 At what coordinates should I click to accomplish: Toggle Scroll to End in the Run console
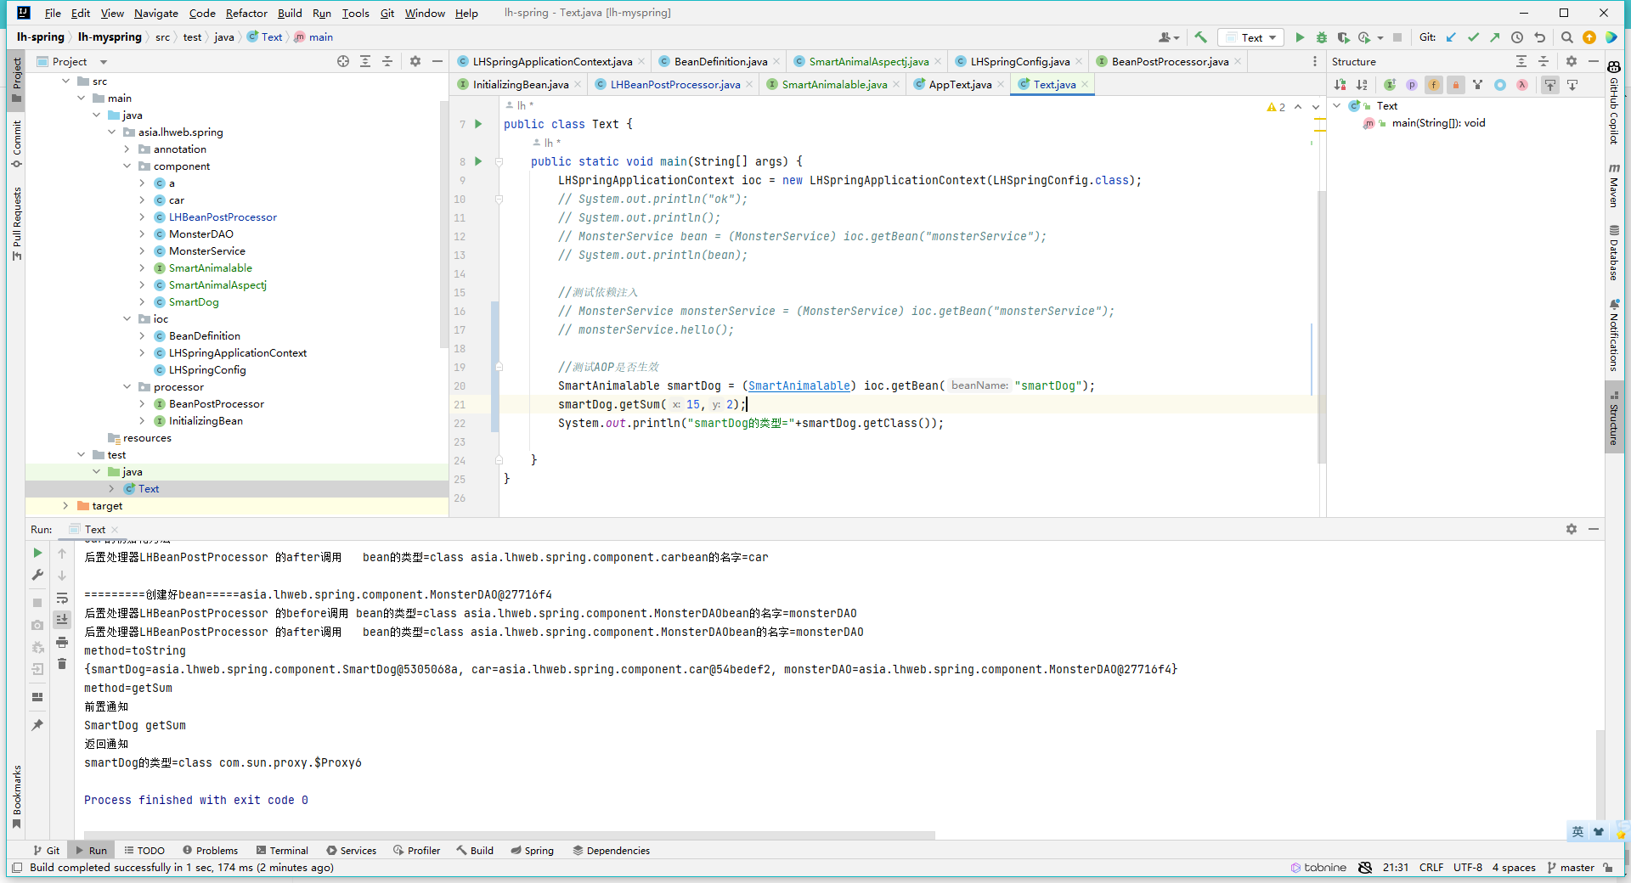62,620
